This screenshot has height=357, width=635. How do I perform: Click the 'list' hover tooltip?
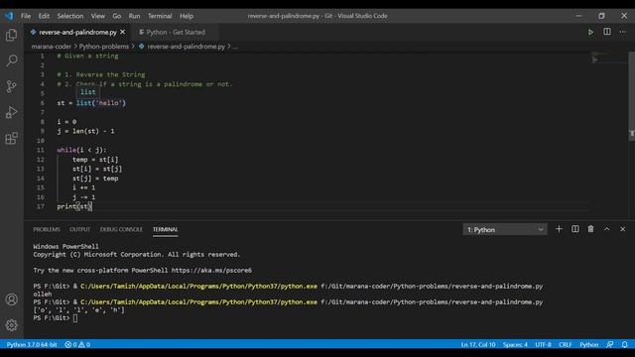tap(88, 92)
